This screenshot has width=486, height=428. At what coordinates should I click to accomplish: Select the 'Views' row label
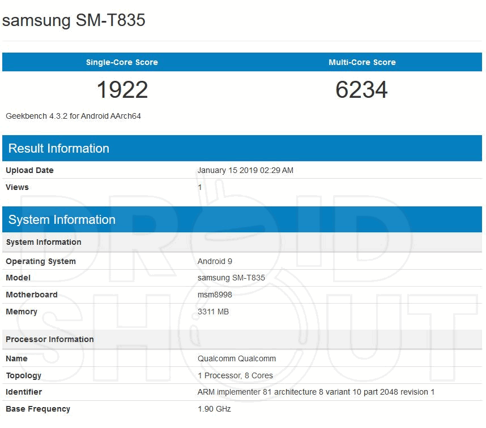(17, 187)
